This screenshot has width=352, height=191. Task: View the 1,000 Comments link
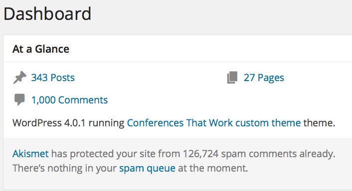pyautogui.click(x=70, y=100)
